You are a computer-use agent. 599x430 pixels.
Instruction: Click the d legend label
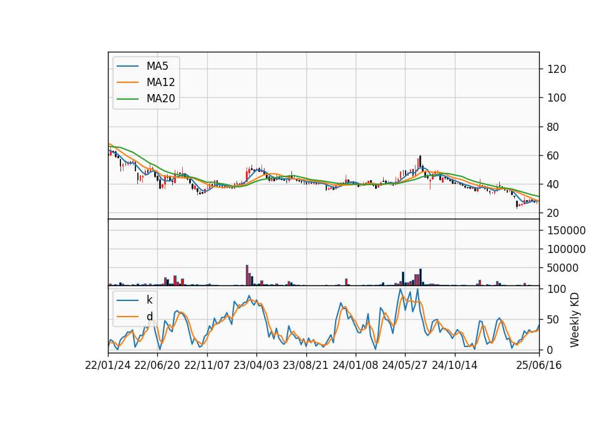[x=149, y=316]
